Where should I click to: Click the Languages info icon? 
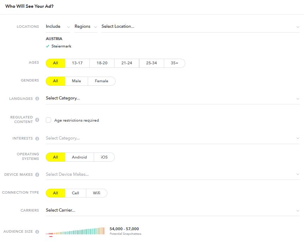37,99
